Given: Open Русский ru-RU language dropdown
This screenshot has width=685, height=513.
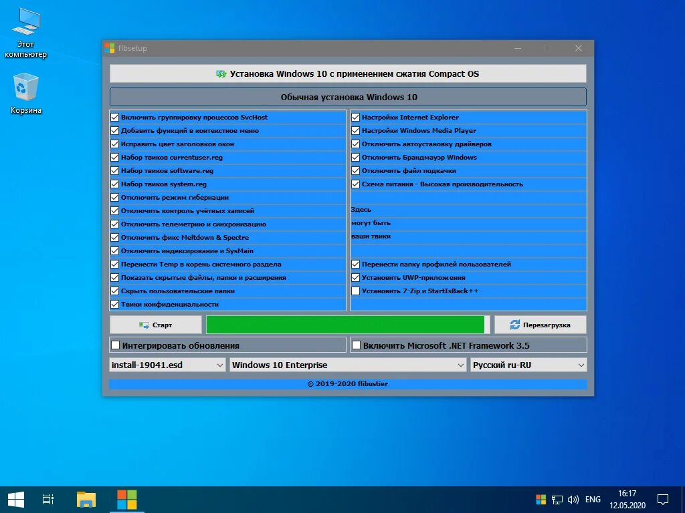Looking at the screenshot, I should (x=528, y=365).
